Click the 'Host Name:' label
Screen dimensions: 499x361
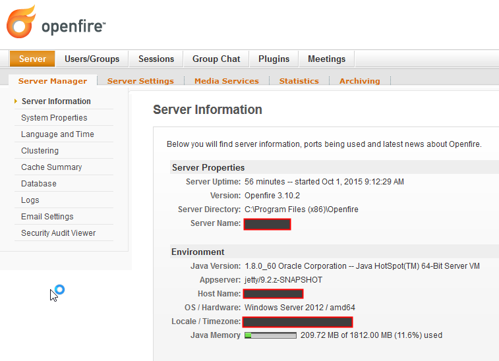(220, 294)
